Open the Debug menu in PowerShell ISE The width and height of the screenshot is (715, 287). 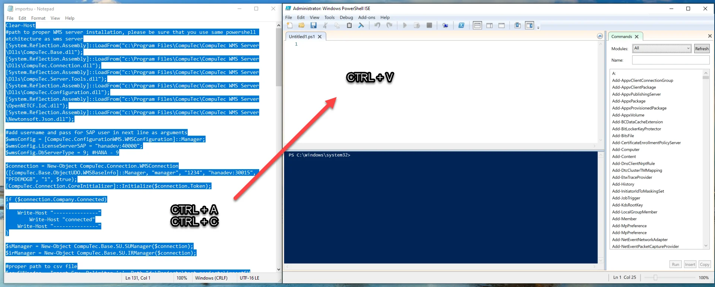click(x=346, y=17)
